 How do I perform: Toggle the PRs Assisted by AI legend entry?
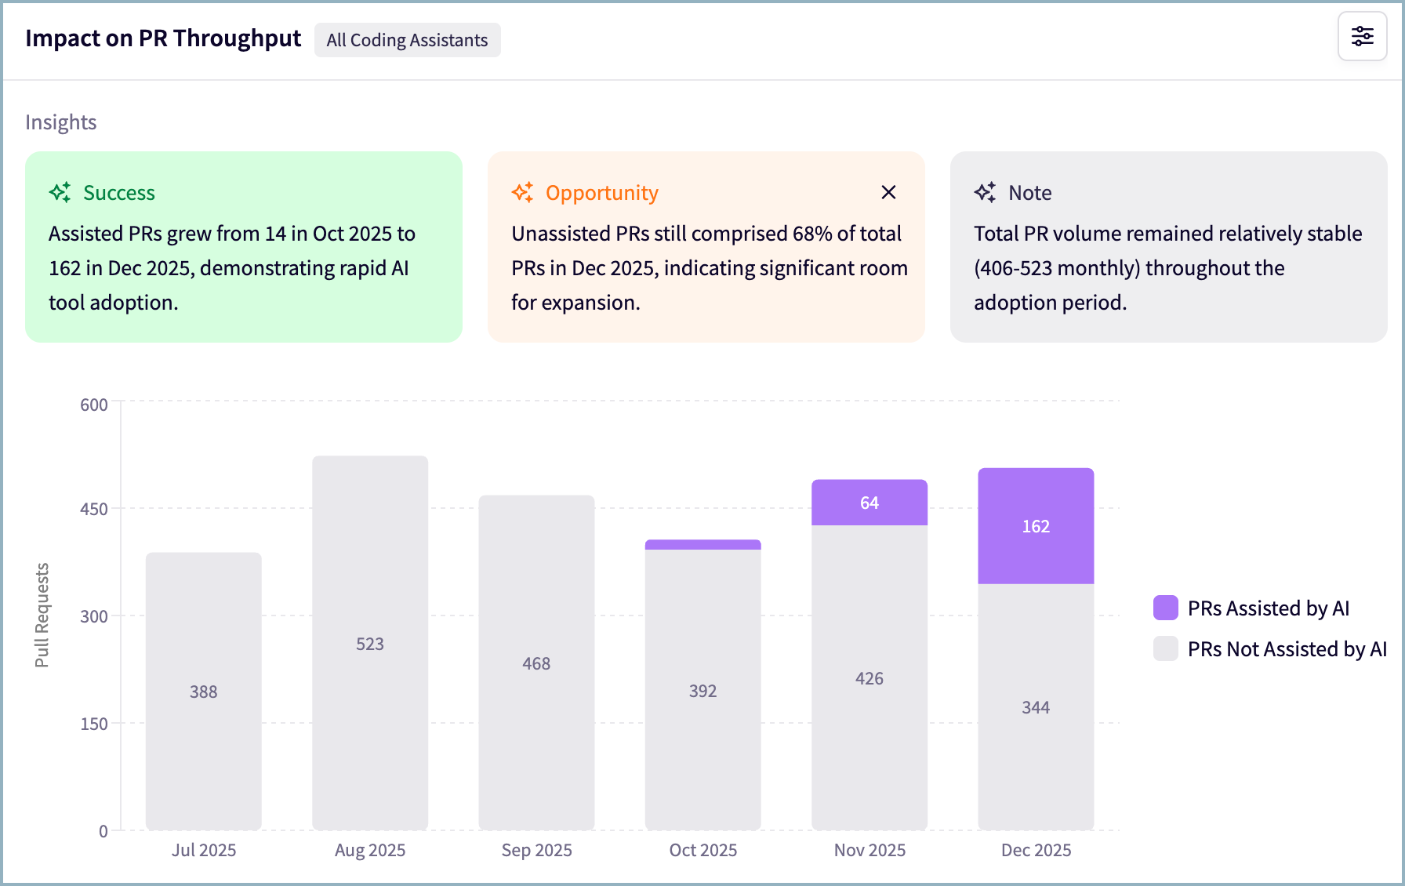(x=1268, y=608)
